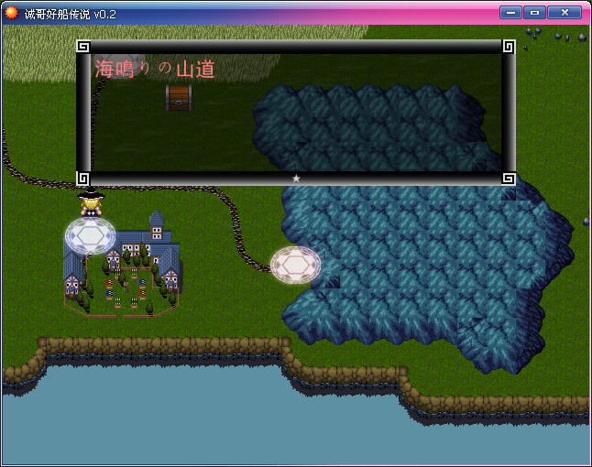Maximize the game window
Screen dimensions: 592x467
coord(534,13)
